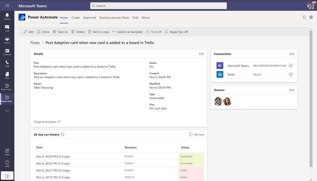
Task: Open Files from the left sidebar
Action: (x=7, y=75)
